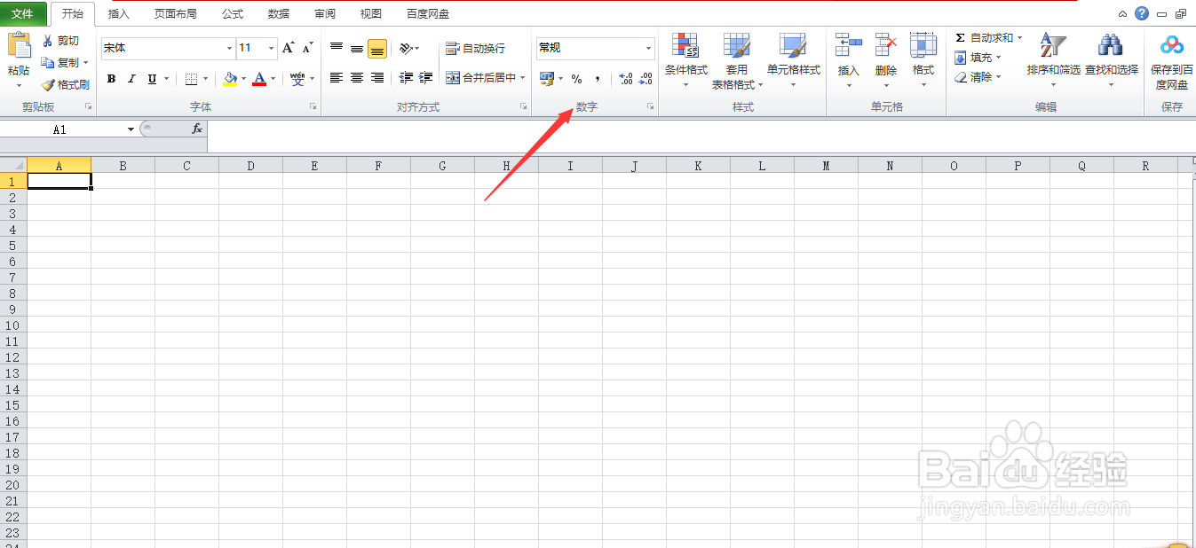Apply percent style to selected cell
Image resolution: width=1196 pixels, height=548 pixels.
(576, 80)
